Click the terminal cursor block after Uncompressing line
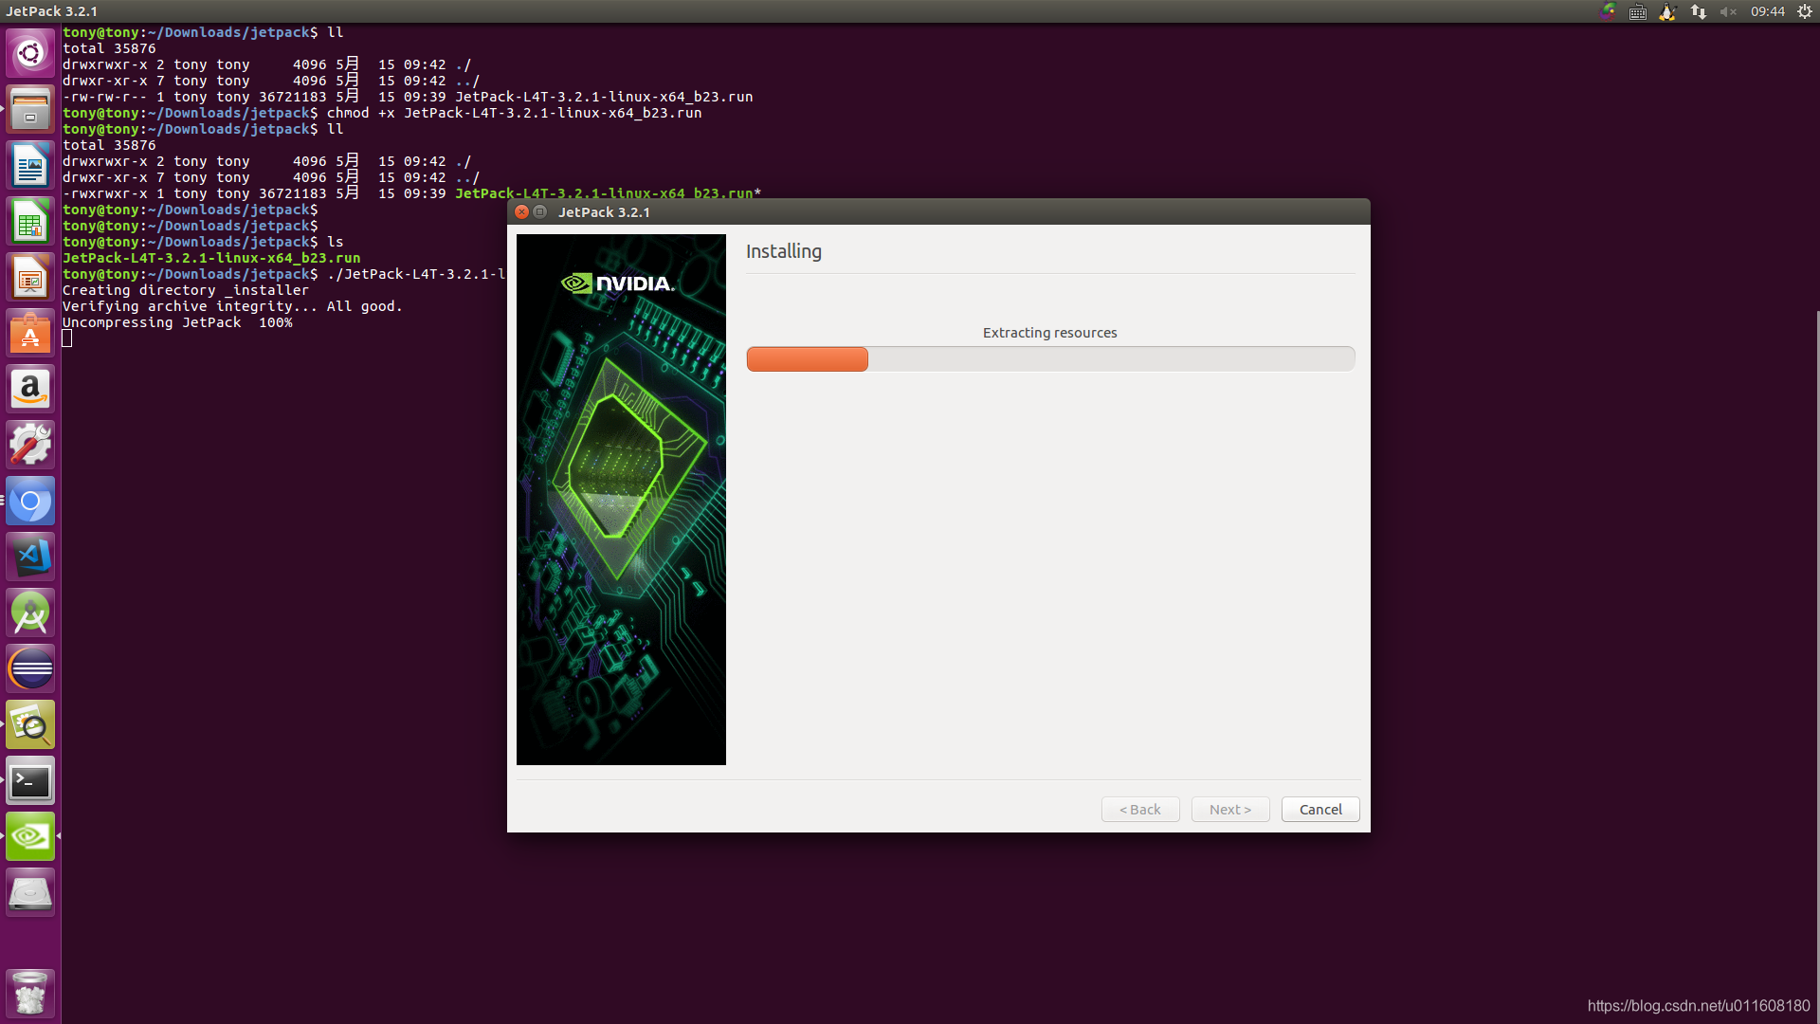1820x1024 pixels. tap(67, 338)
